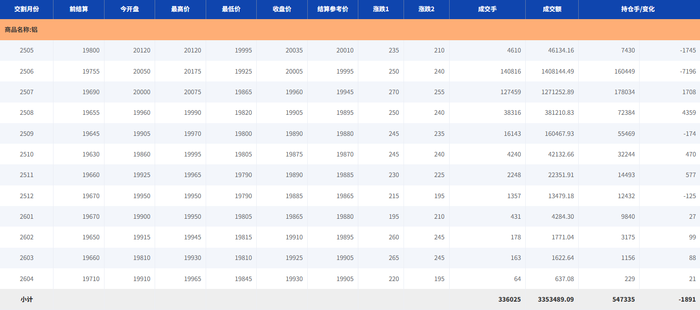700x310 pixels.
Task: Click the 前结算 column header
Action: [x=79, y=9]
